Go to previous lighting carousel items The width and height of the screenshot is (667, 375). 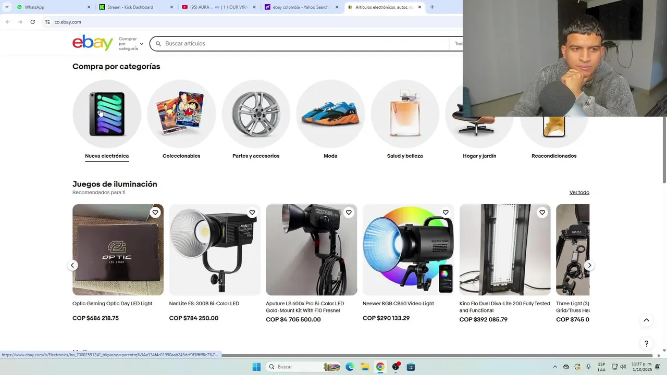click(73, 266)
